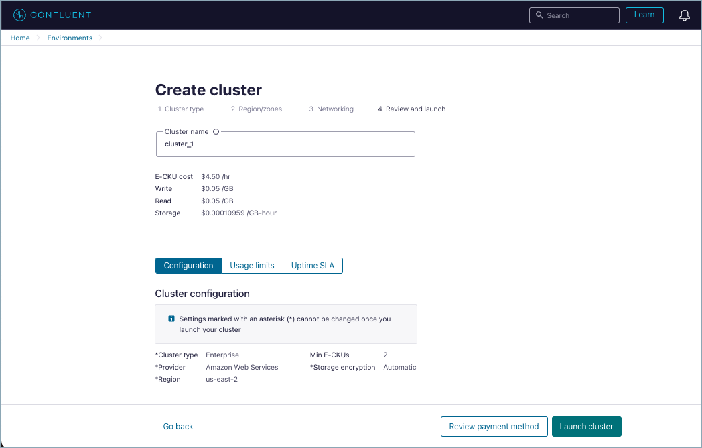Click Review payment method
The height and width of the screenshot is (448, 702).
(494, 427)
